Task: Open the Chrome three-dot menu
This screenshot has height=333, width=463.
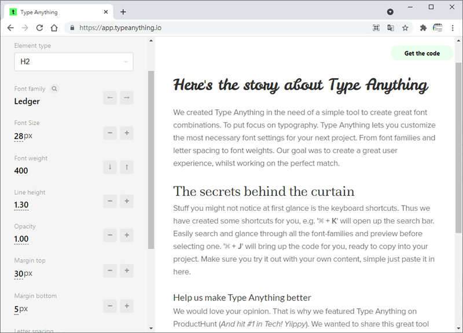Action: 453,28
